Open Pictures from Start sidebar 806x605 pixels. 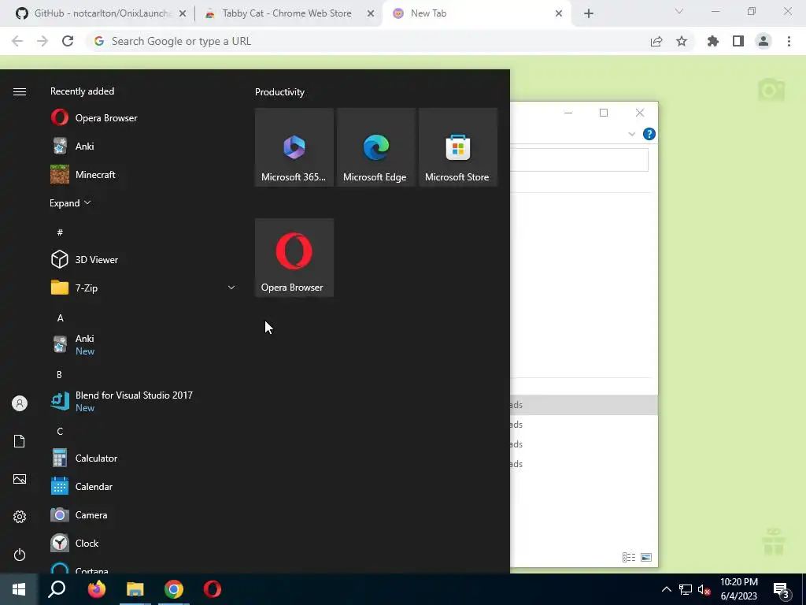(x=20, y=479)
